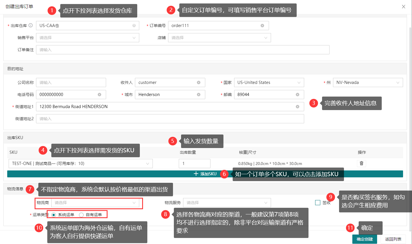
Task: Clear the order111 订单编号 field
Action: (262, 26)
